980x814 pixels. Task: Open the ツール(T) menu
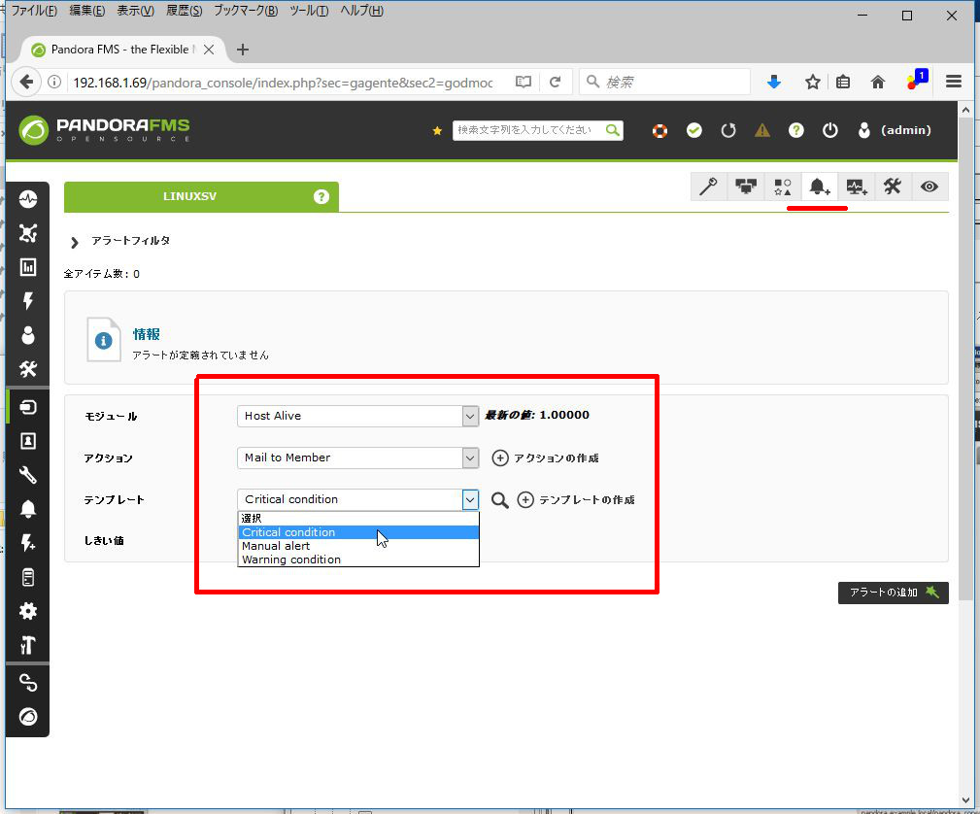click(x=309, y=11)
